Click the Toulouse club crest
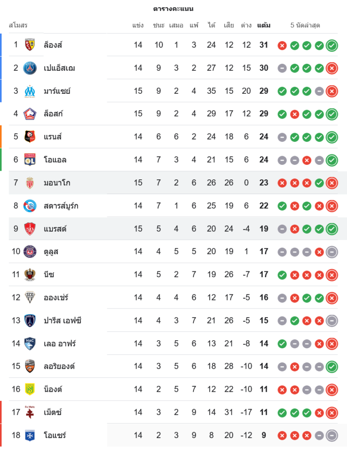The image size is (347, 453). [30, 252]
